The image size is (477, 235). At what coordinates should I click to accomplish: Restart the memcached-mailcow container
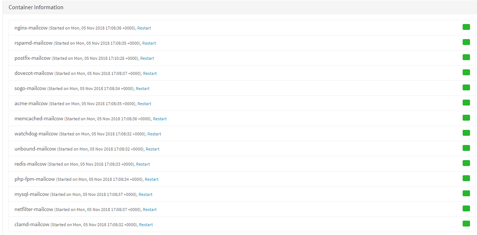coord(160,119)
